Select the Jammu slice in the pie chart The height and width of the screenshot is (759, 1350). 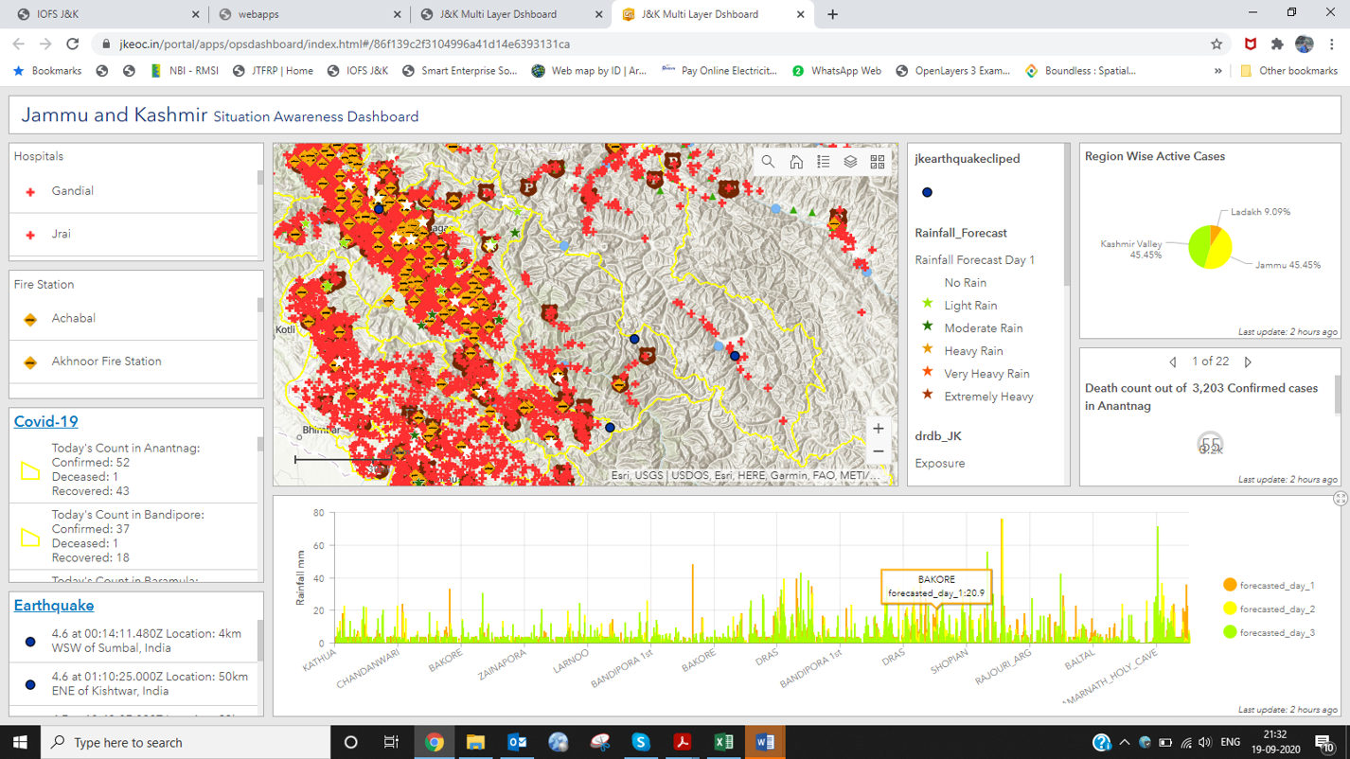(1221, 251)
